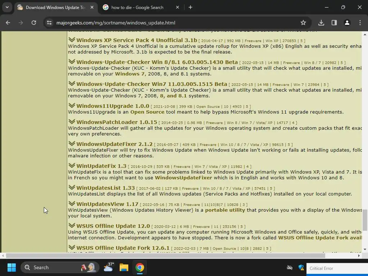Open the WSUS Offline Update Fork 12.6.1 link
368x276 pixels.
click(123, 248)
